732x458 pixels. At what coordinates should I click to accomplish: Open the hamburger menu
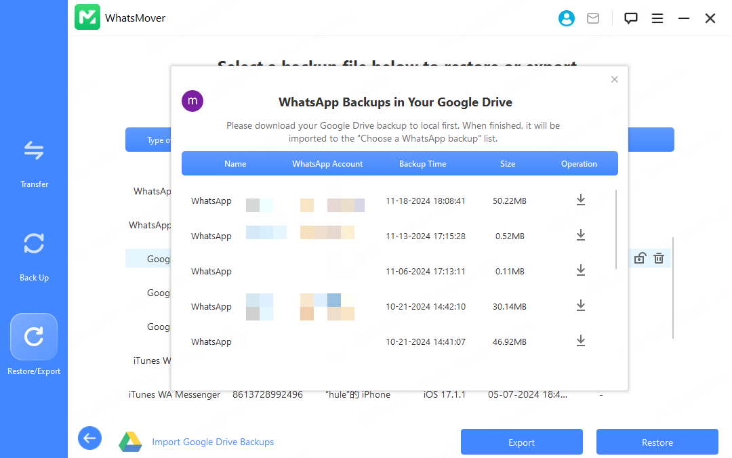[657, 18]
